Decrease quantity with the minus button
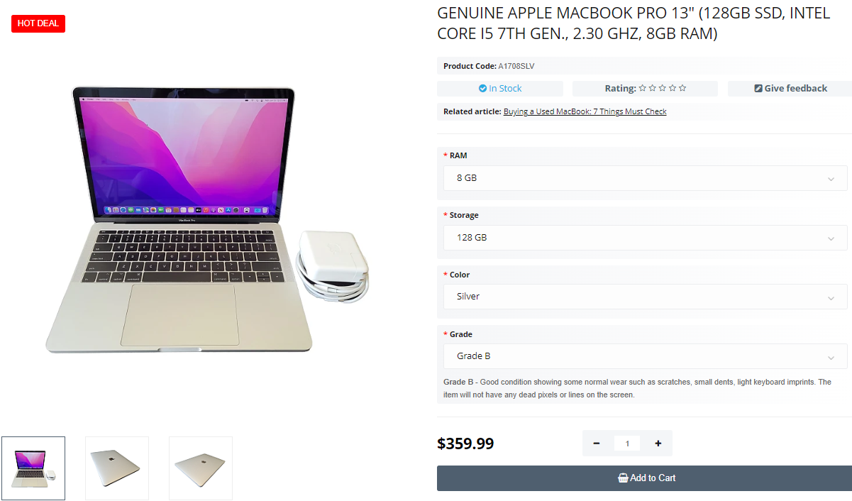The image size is (852, 501). click(597, 444)
